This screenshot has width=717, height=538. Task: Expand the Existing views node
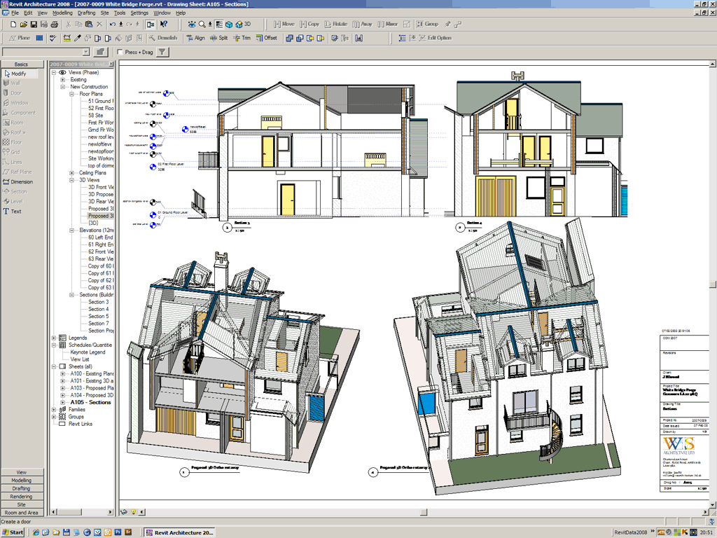(x=62, y=80)
